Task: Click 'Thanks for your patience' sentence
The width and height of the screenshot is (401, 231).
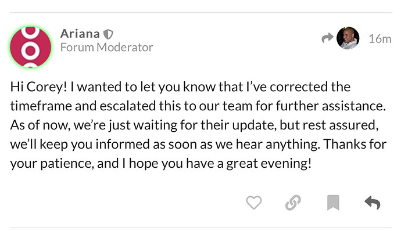Action: [198, 154]
